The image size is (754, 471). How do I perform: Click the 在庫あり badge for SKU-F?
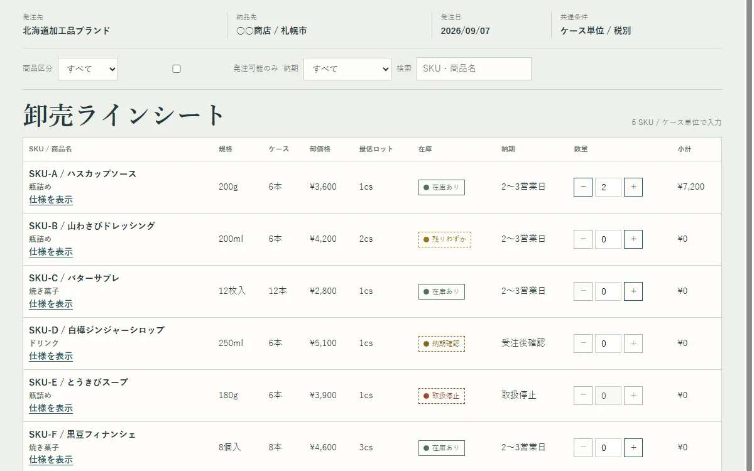(x=442, y=448)
